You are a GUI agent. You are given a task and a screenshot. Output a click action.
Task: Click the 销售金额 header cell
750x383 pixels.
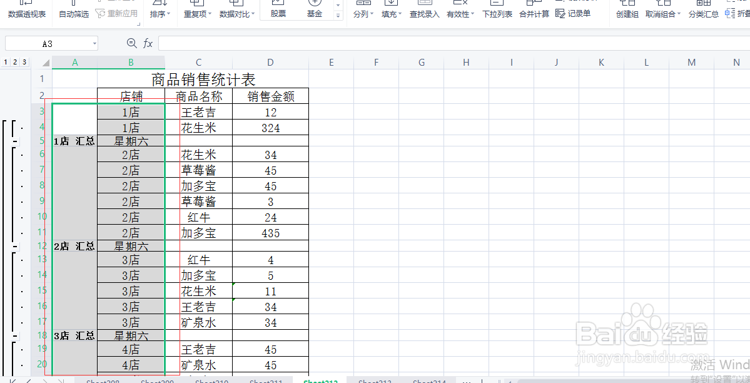271,96
